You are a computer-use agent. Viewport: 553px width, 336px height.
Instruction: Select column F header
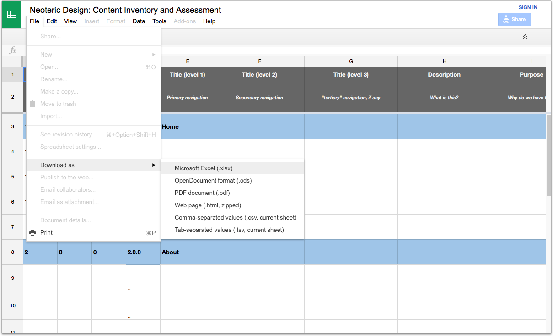click(260, 61)
